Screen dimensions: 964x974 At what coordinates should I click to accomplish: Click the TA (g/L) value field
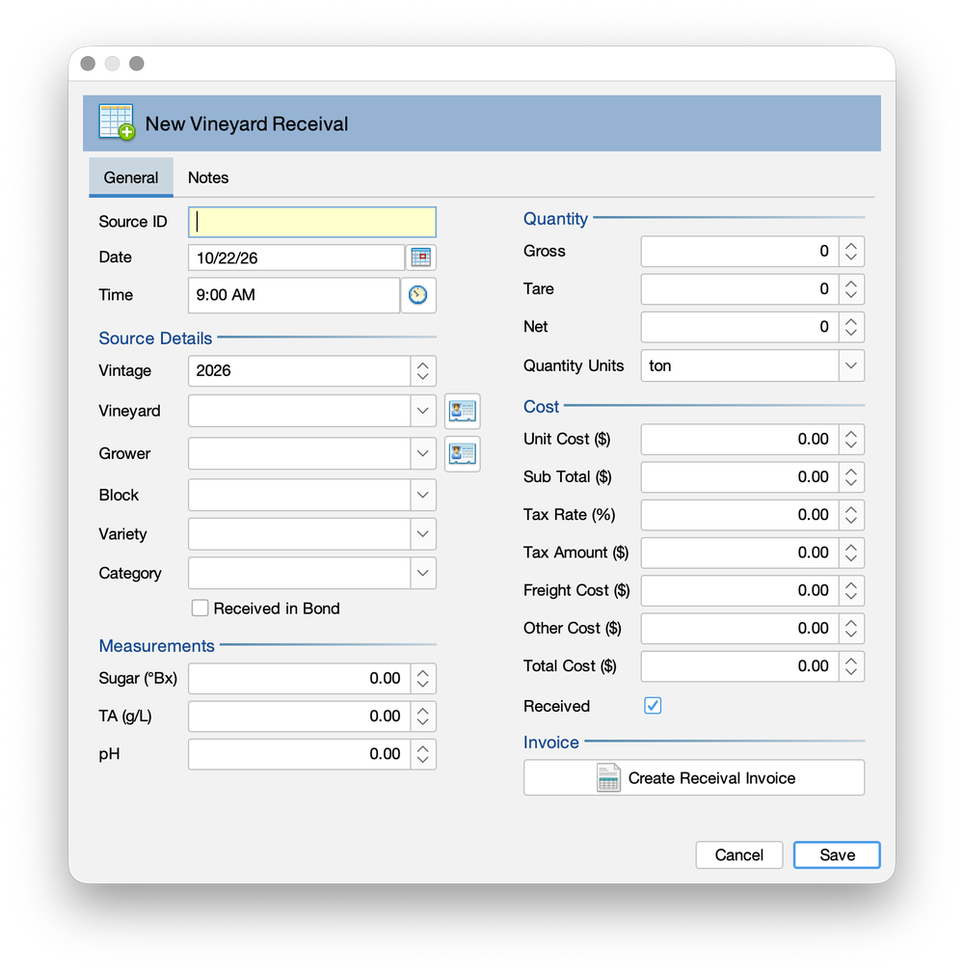pyautogui.click(x=300, y=717)
